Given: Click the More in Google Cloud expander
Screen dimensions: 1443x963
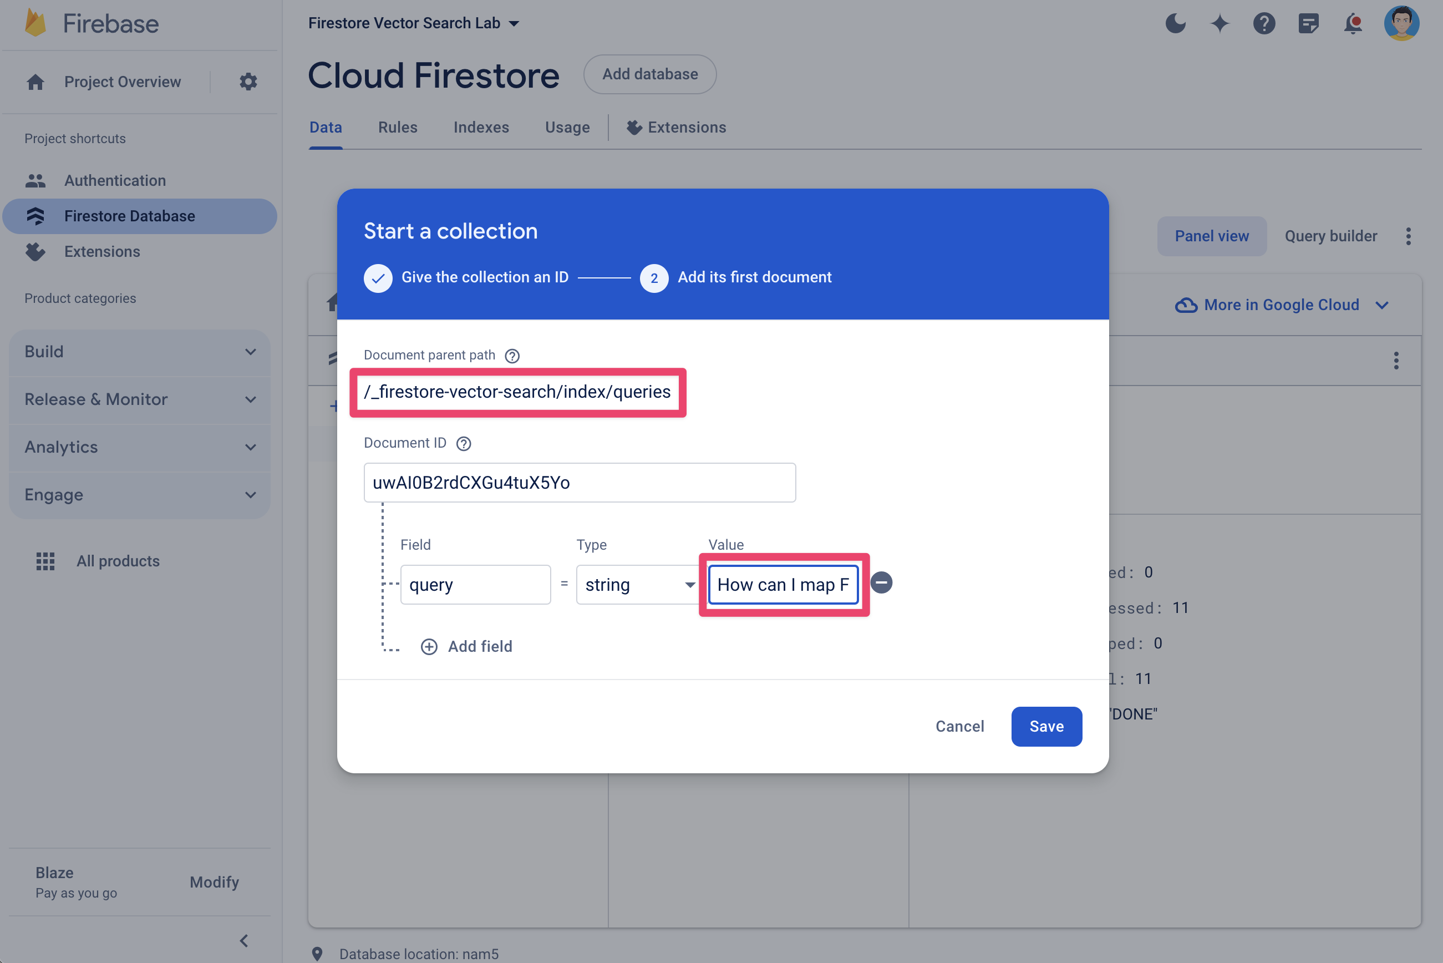Looking at the screenshot, I should (1281, 304).
